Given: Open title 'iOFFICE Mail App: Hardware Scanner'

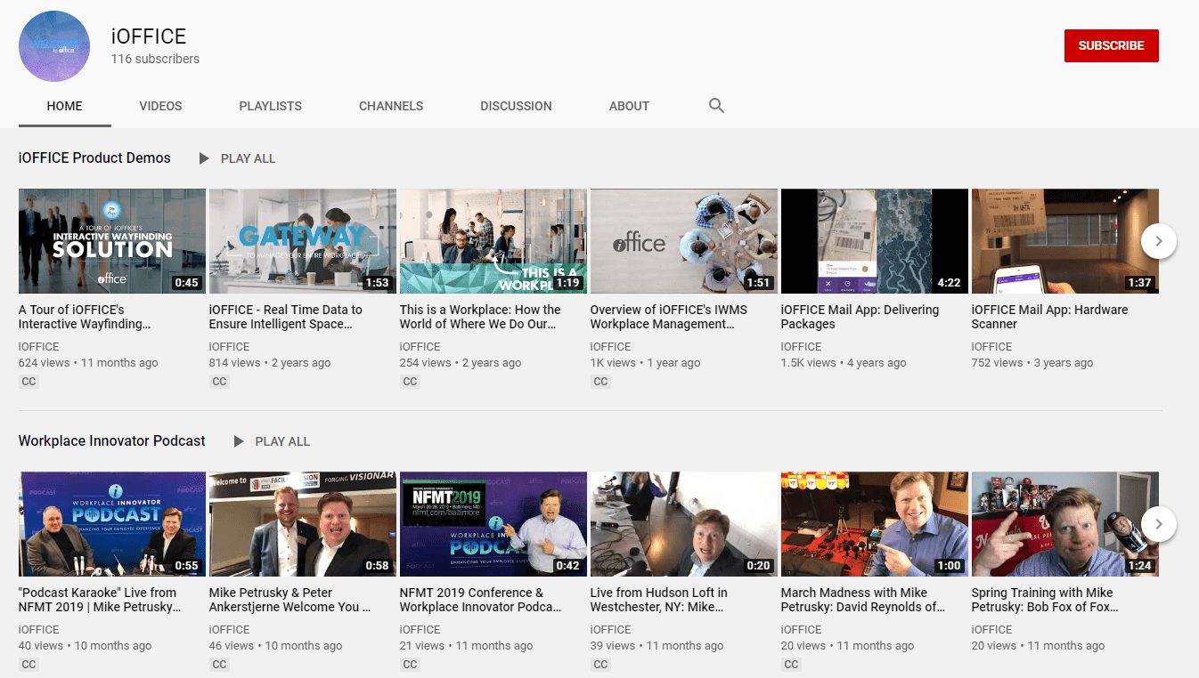Looking at the screenshot, I should pos(1049,317).
